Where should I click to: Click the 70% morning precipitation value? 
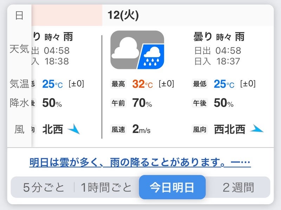(x=142, y=103)
